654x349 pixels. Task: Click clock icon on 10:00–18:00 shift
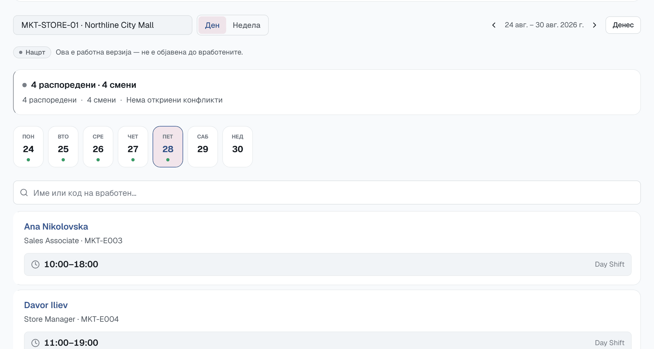pos(35,264)
